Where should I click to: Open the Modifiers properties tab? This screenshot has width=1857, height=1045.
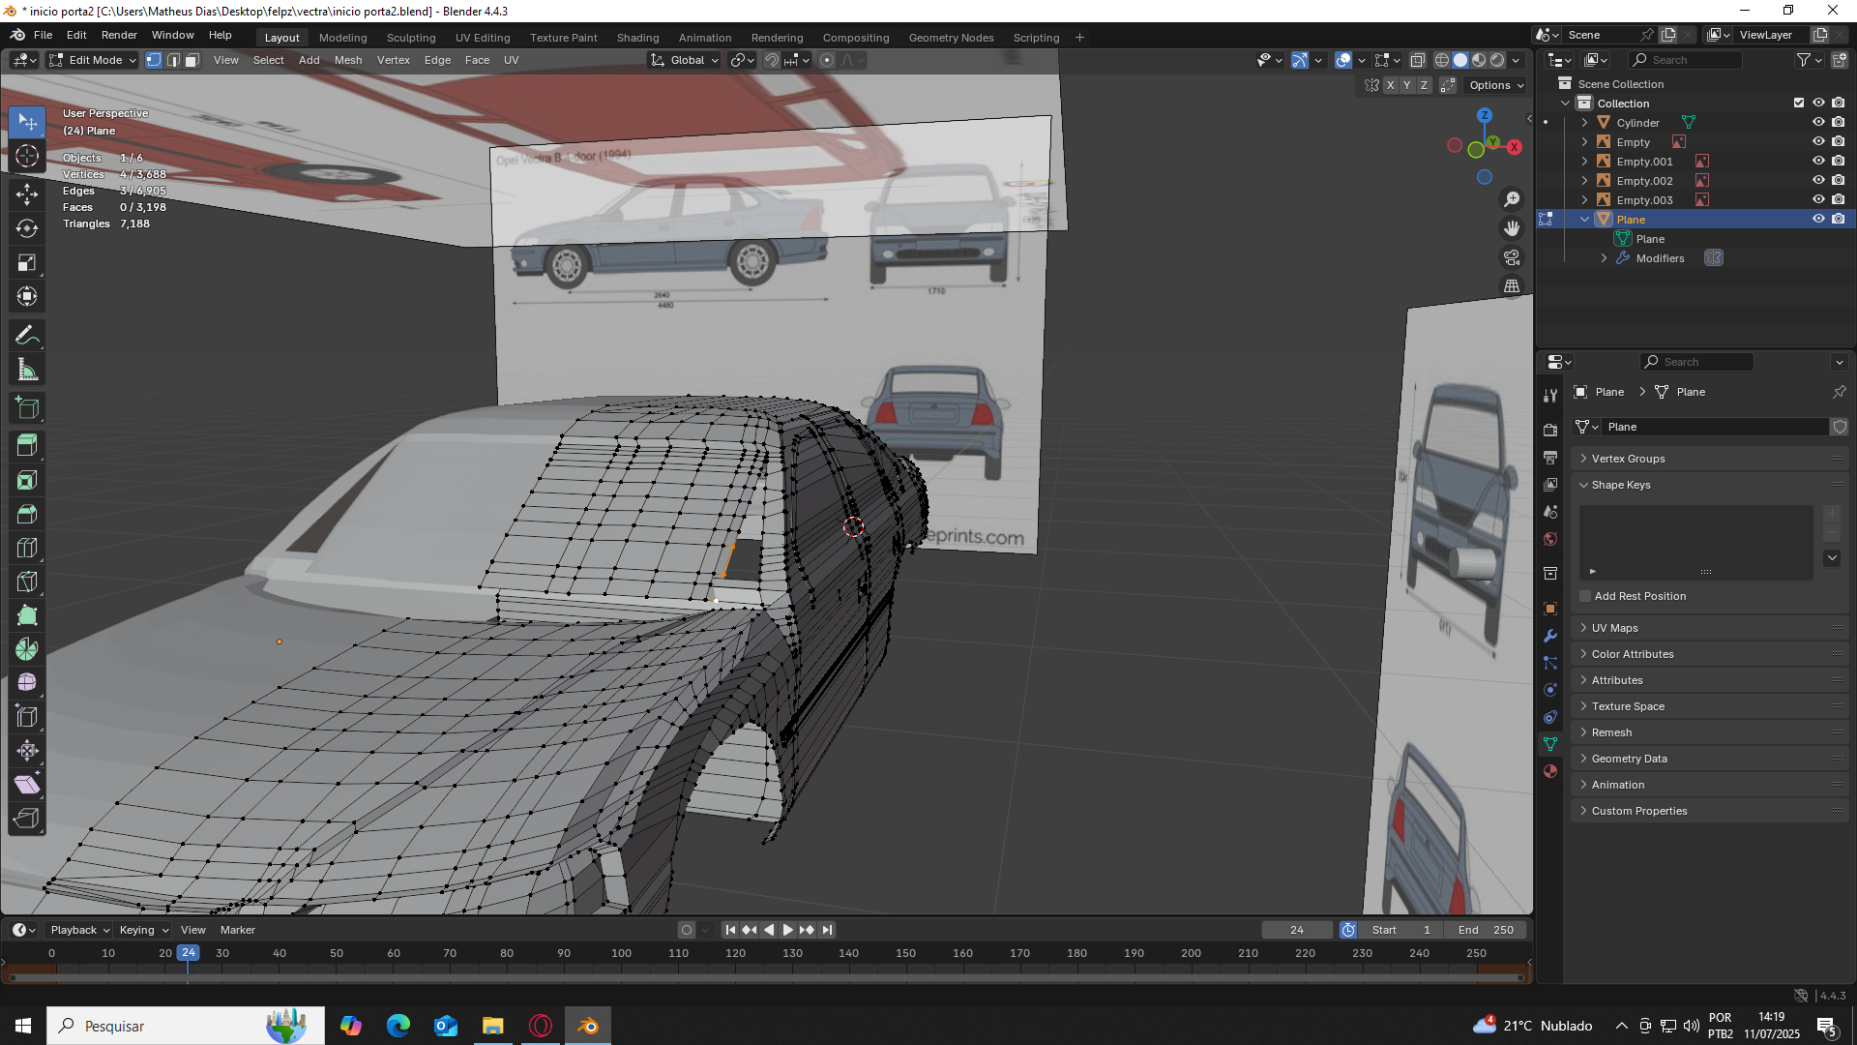point(1550,636)
